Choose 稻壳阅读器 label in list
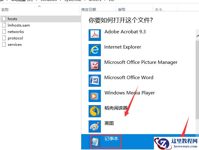Image resolution: width=199 pixels, height=150 pixels. point(116,108)
